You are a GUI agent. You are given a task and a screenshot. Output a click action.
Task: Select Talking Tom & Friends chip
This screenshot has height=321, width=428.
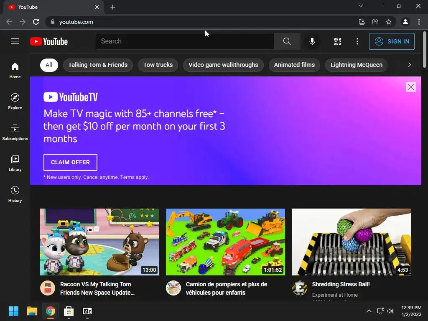click(x=98, y=65)
